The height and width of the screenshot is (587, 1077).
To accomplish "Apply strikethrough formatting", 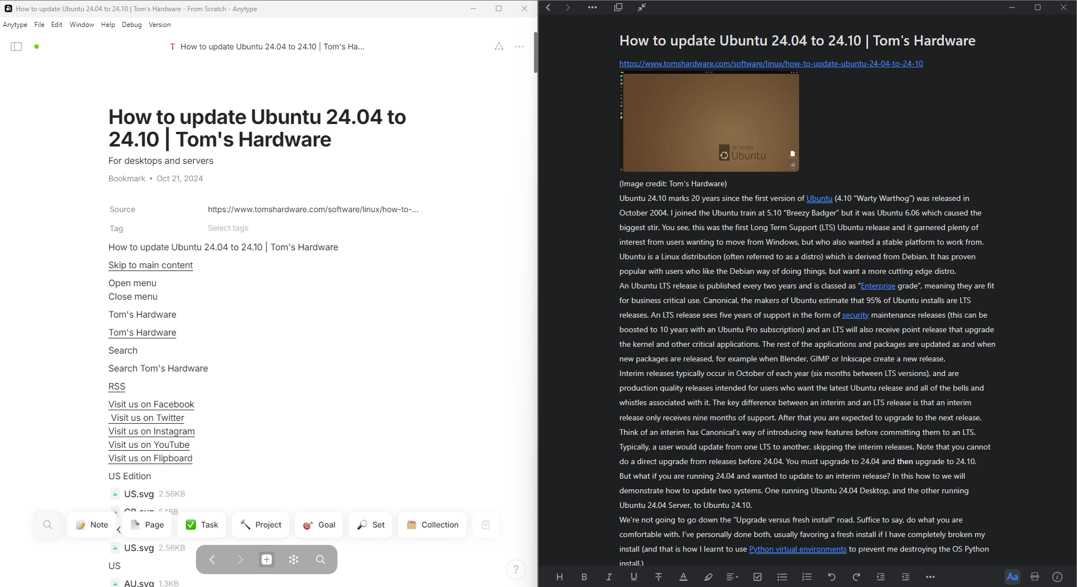I will click(x=659, y=577).
